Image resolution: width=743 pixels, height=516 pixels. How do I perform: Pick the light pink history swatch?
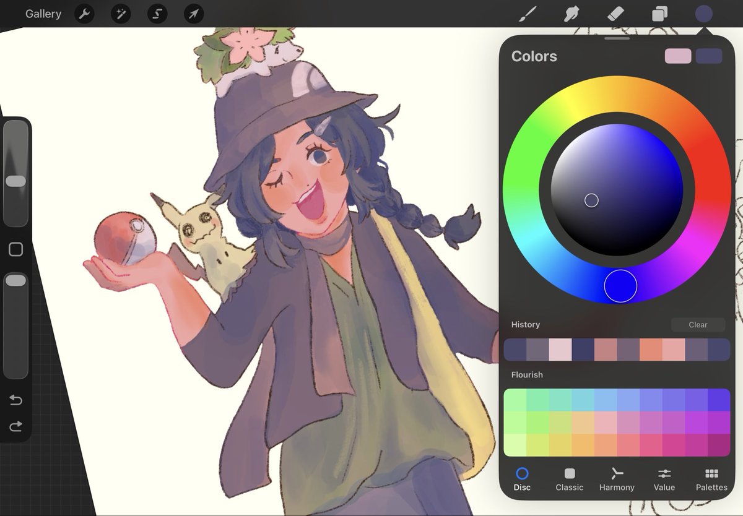point(560,350)
